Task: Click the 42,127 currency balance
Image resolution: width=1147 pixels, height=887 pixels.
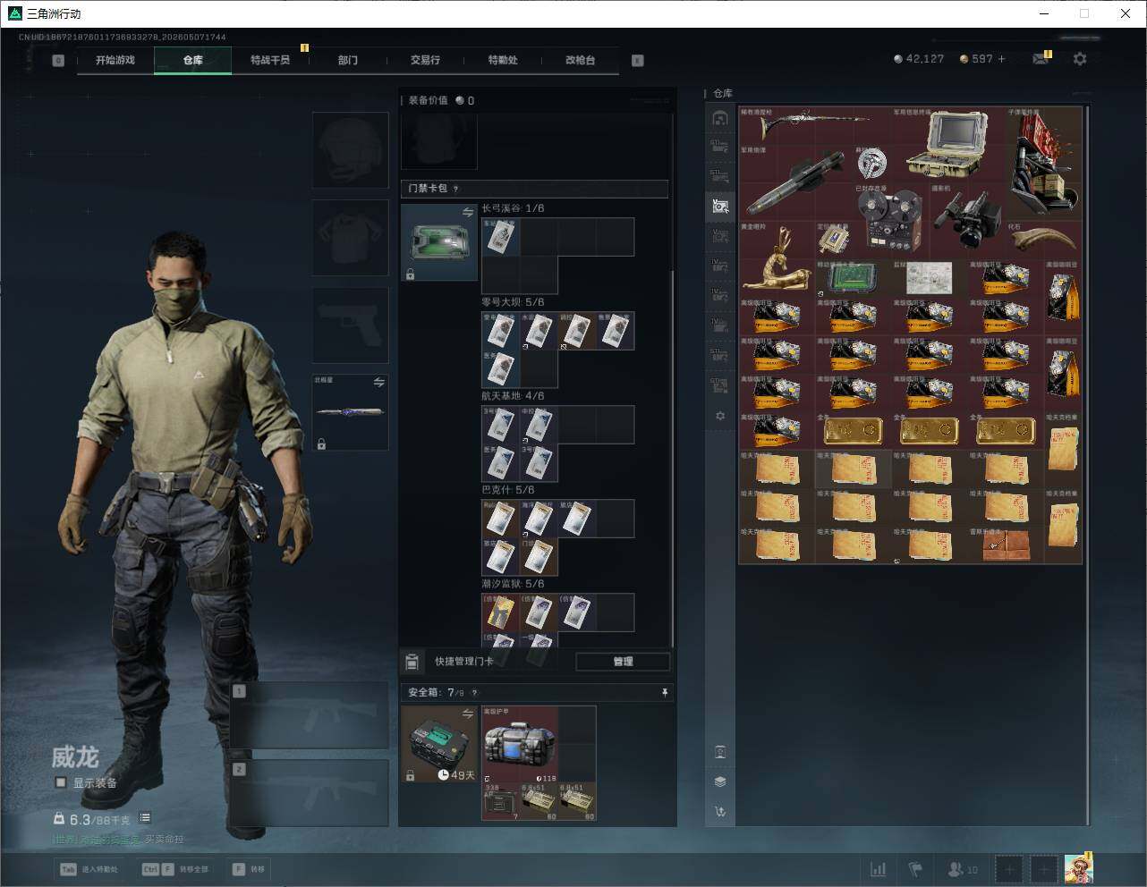Action: (x=919, y=59)
